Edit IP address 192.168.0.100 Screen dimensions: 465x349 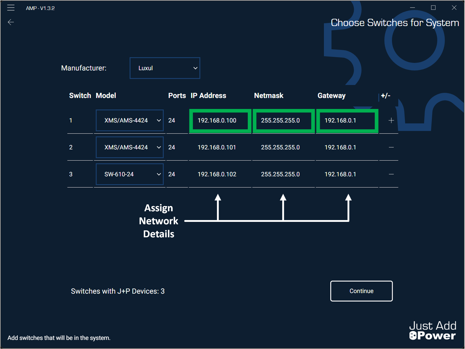point(220,120)
